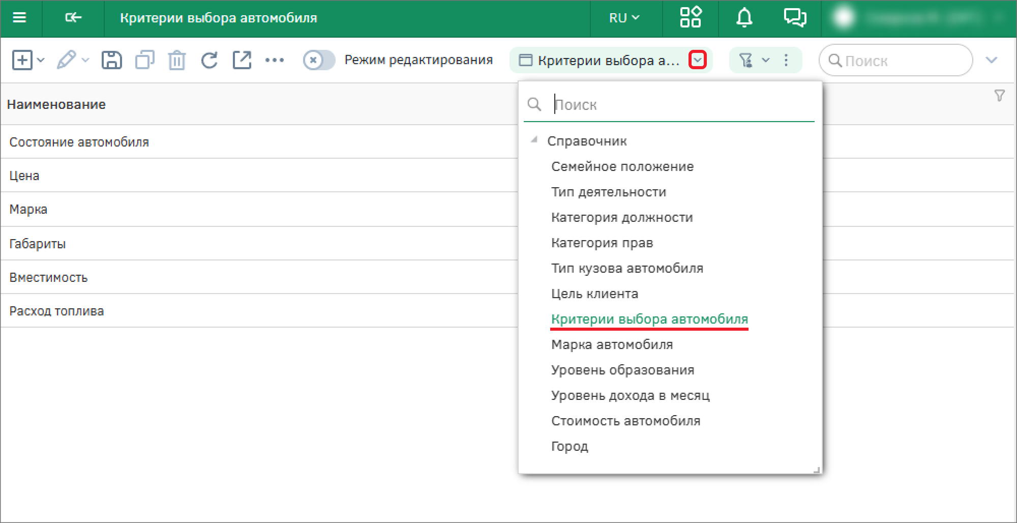1017x523 pixels.
Task: Collapse the Справочник tree node
Action: click(x=534, y=140)
